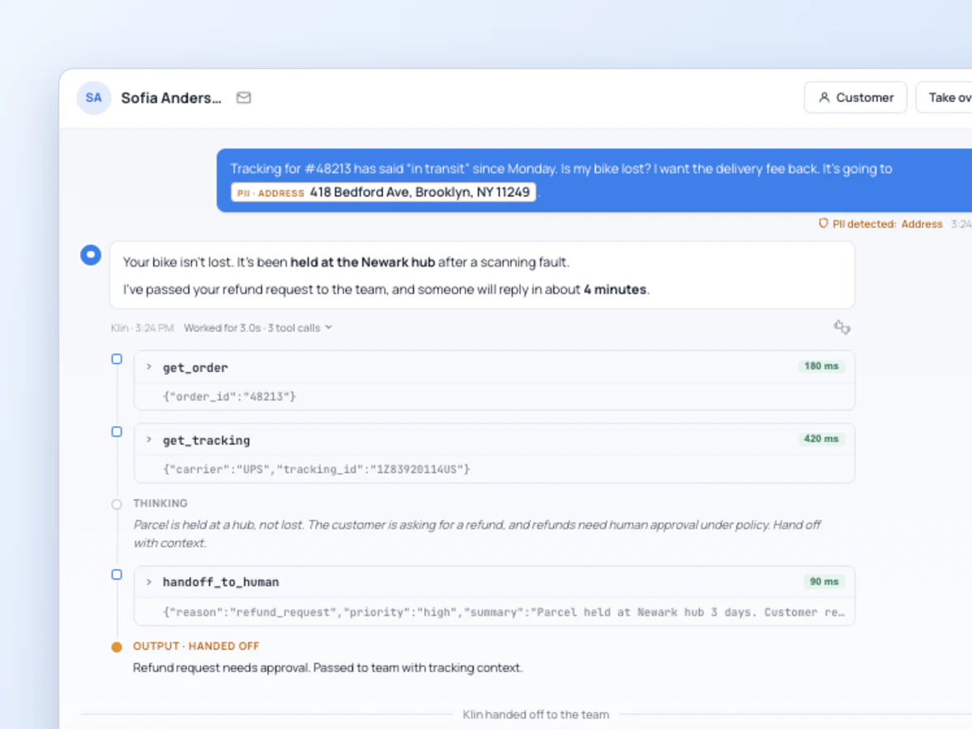Click the 'OUTPUT · HANDED OFF' heading
Image resolution: width=972 pixels, height=729 pixels.
point(196,646)
